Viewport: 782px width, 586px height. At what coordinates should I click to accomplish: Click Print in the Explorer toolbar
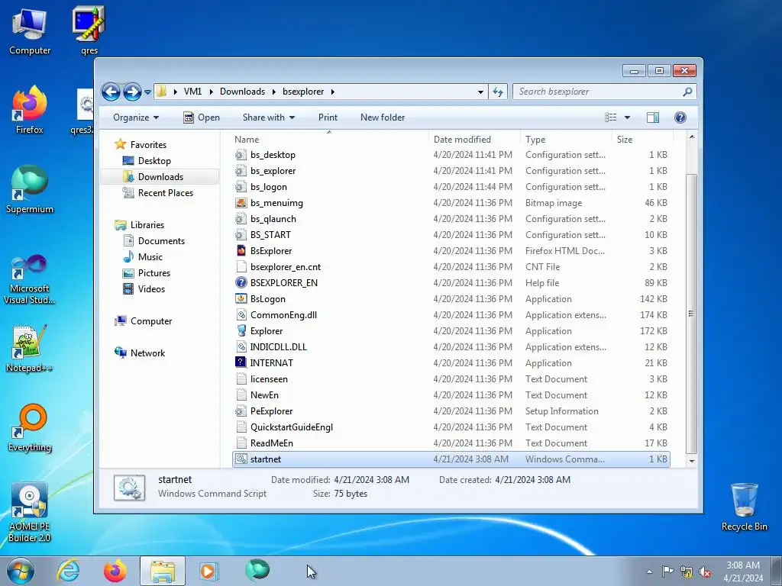328,118
